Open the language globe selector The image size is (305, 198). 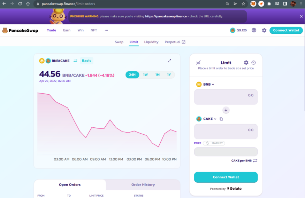click(254, 30)
